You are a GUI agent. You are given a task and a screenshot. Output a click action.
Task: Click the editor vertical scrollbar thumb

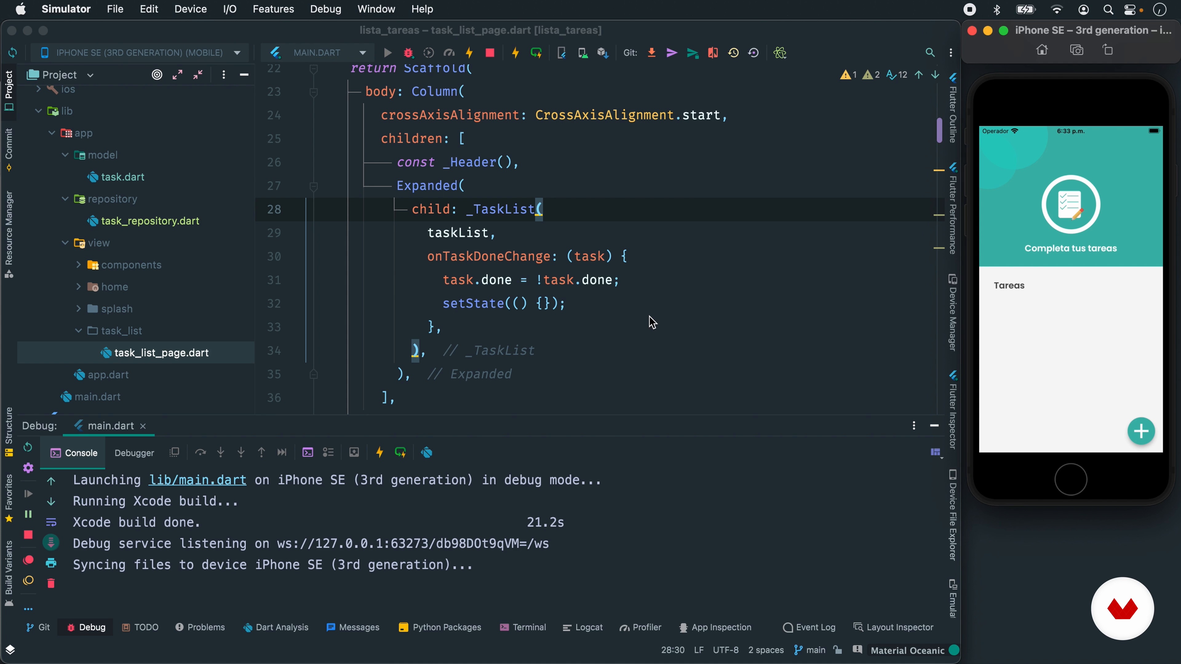939,131
